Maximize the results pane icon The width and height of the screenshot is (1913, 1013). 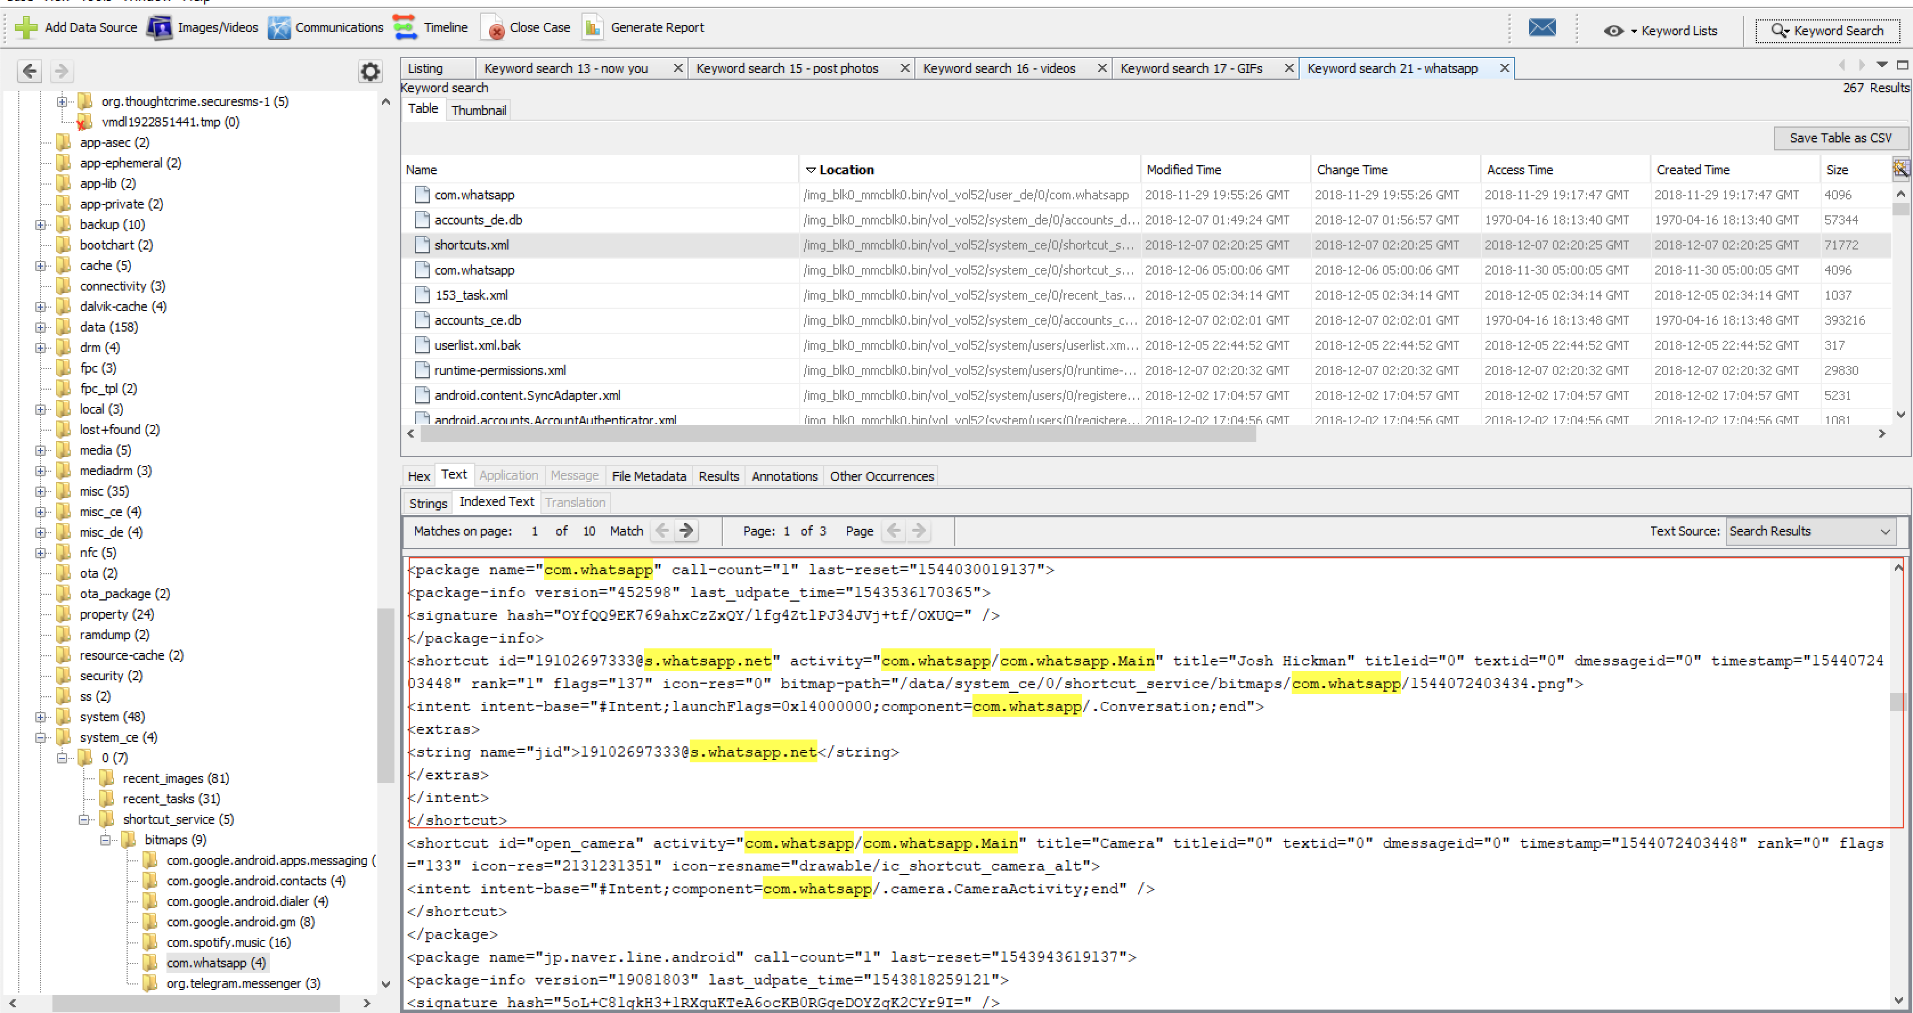[1902, 66]
